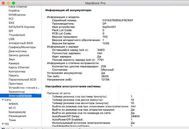Select Брандмауэр in the sidebar
Viewport: 189px width, 129px height.
point(17,112)
